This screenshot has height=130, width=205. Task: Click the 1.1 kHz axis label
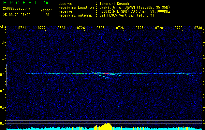(x=3, y=42)
